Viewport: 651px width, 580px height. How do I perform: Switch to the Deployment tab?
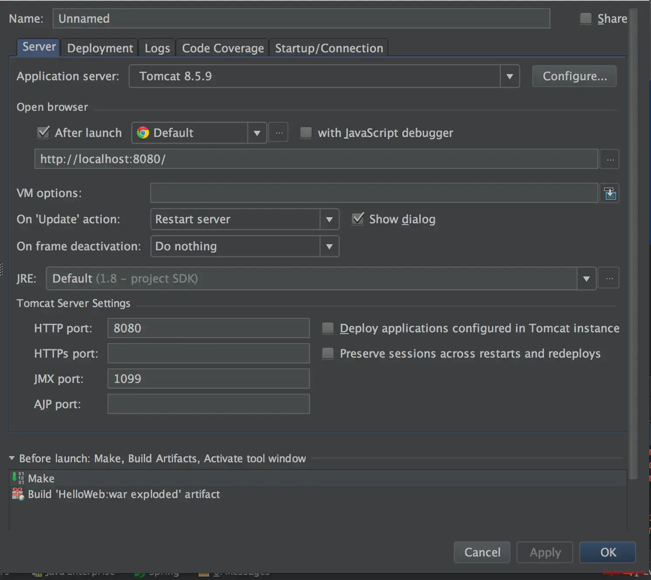[100, 48]
